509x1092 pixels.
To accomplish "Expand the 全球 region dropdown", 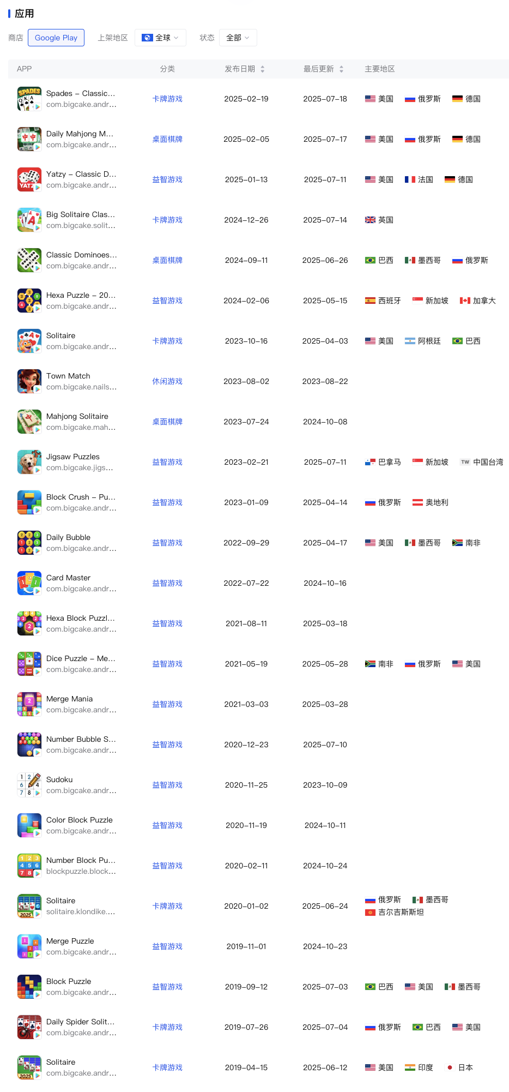I will click(x=160, y=38).
